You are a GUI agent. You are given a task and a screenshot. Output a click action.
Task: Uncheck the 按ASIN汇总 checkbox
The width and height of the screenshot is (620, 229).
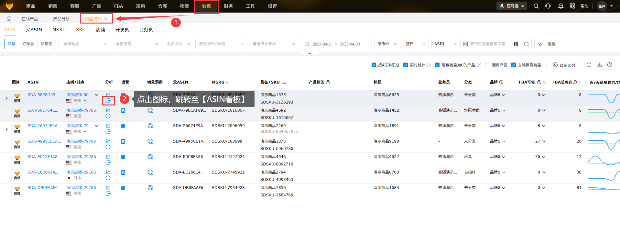(374, 65)
